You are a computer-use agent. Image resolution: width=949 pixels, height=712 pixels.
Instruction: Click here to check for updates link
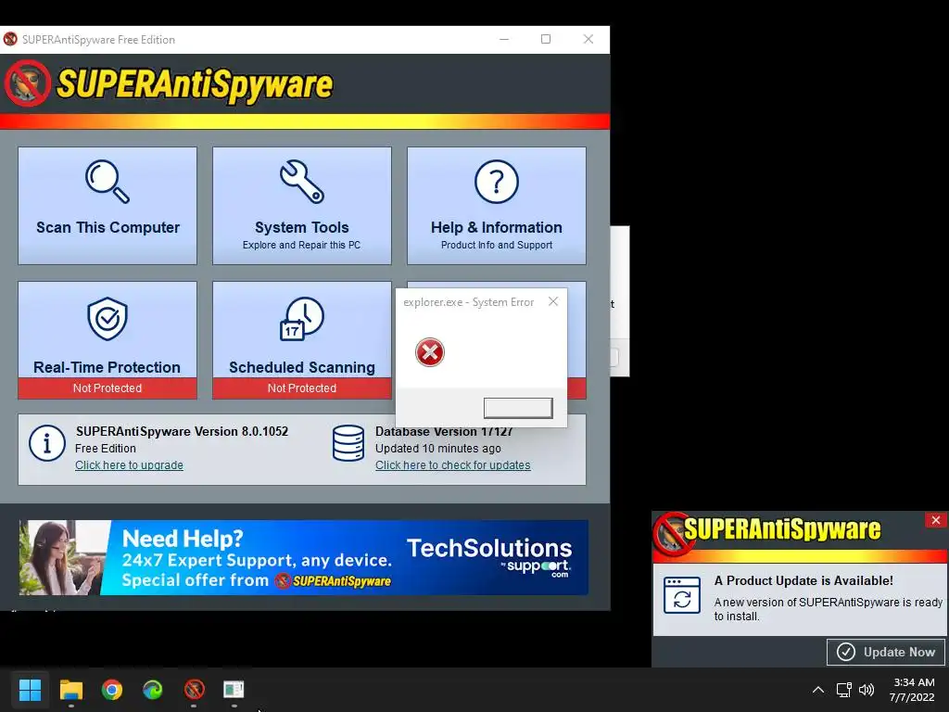pos(452,465)
